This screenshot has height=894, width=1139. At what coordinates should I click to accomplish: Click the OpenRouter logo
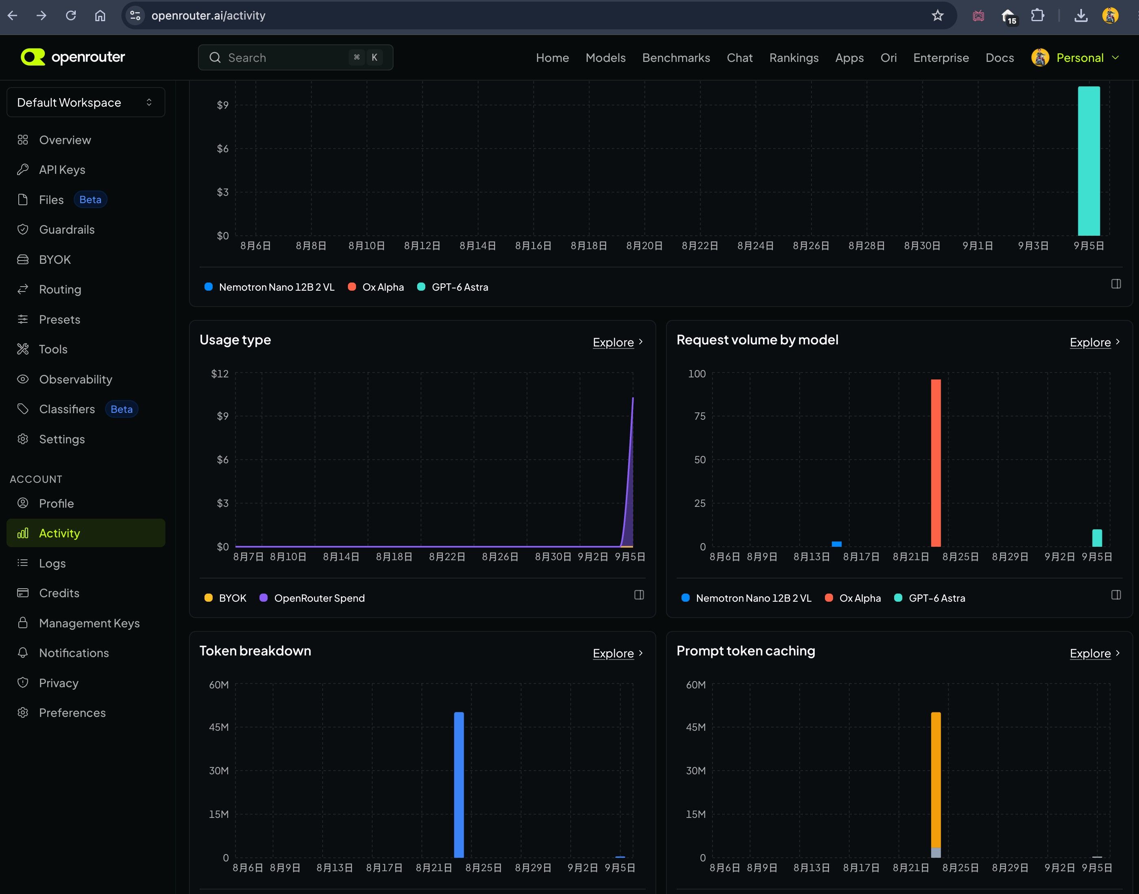point(73,57)
